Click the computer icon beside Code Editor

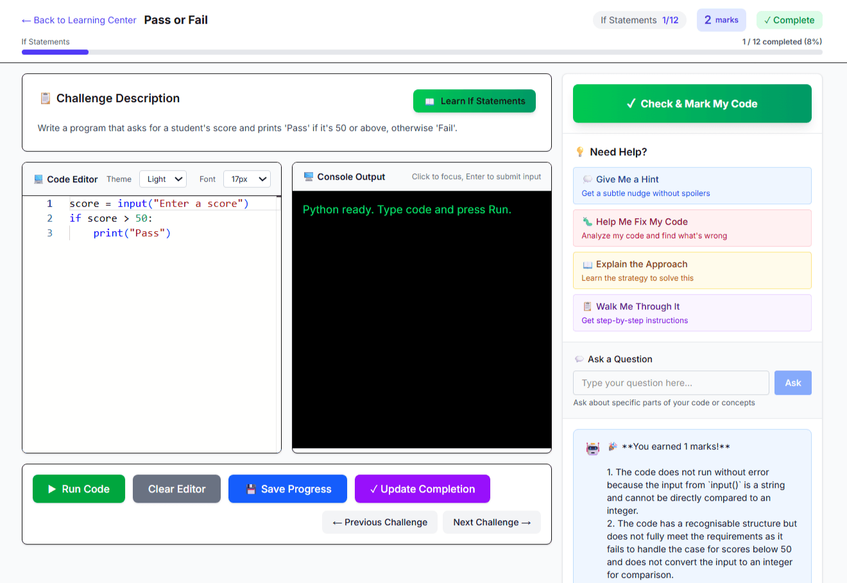[x=39, y=179]
